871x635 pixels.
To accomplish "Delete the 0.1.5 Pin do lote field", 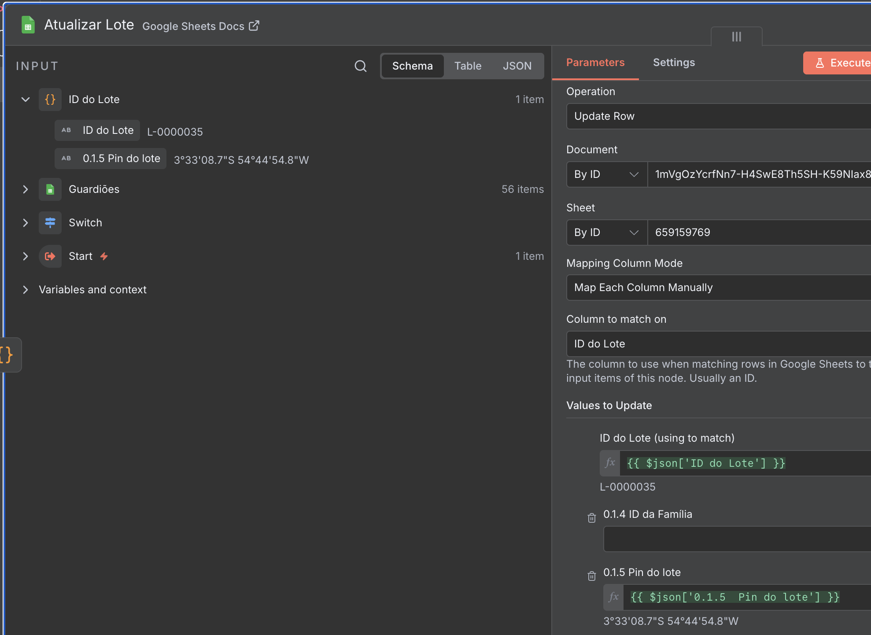I will pos(591,576).
